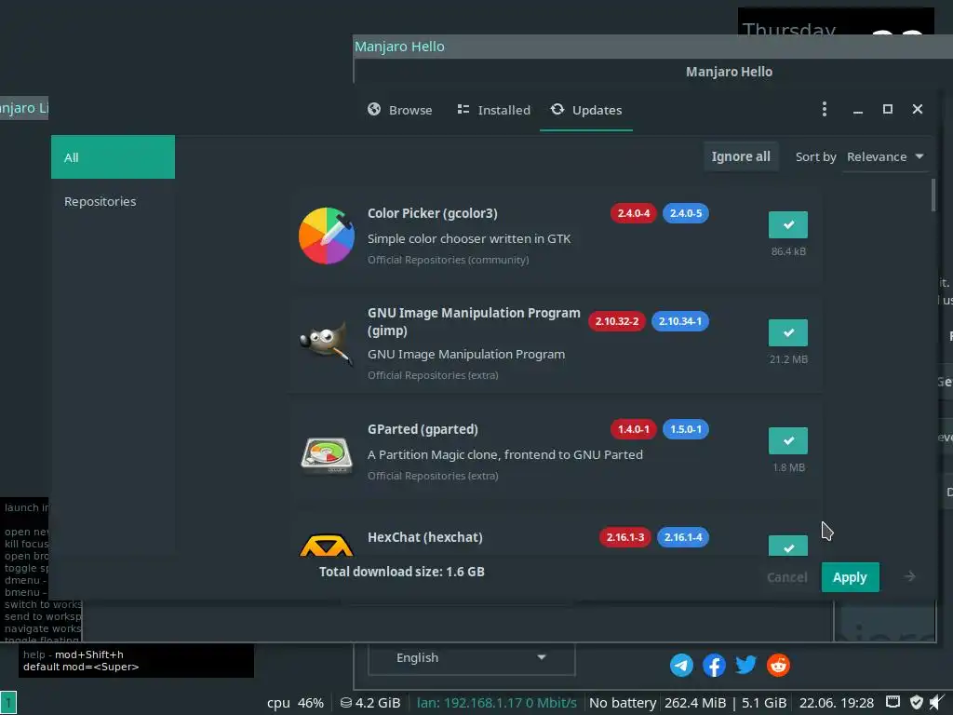The width and height of the screenshot is (953, 715).
Task: Click GParted new version 1.5.0-1 badge
Action: point(686,429)
